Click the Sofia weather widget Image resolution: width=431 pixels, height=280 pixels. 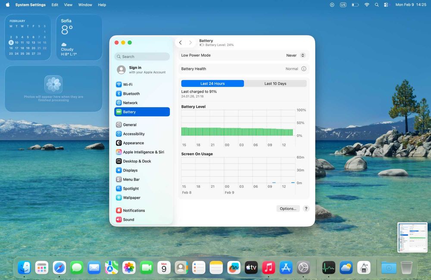pos(79,37)
